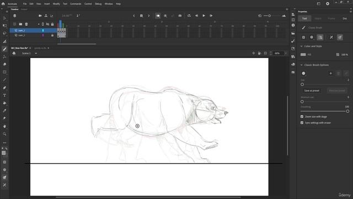Viewport: 353px width, 199px height.
Task: Click the Smoothing slider handle
Action: coord(347,111)
